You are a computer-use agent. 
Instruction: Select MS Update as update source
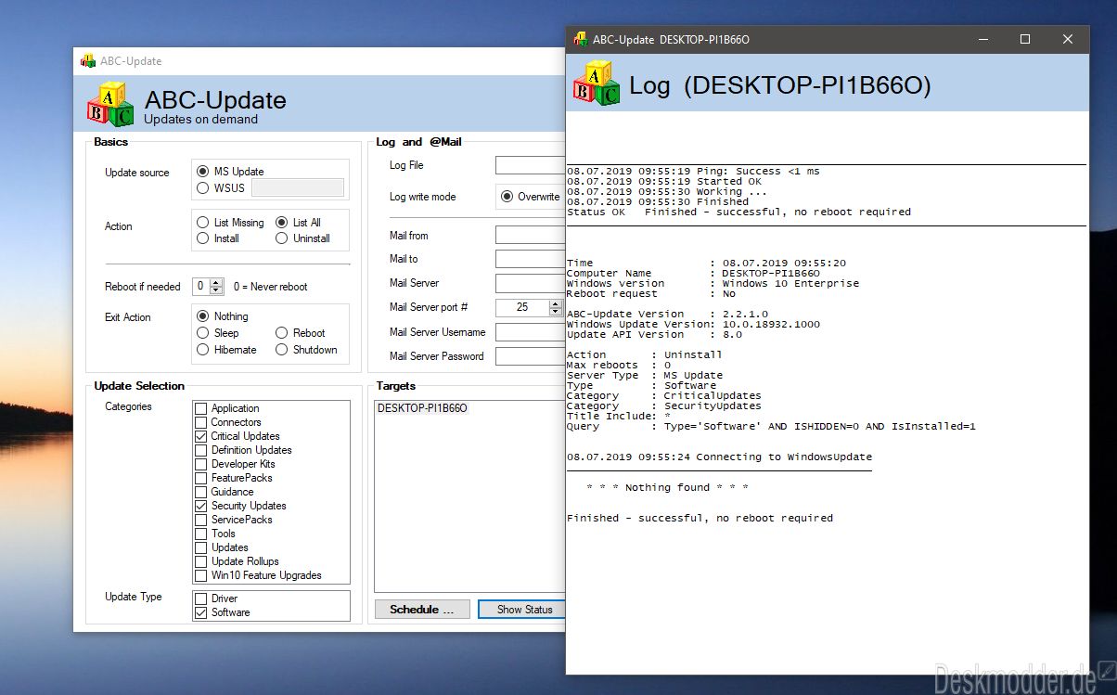coord(202,172)
